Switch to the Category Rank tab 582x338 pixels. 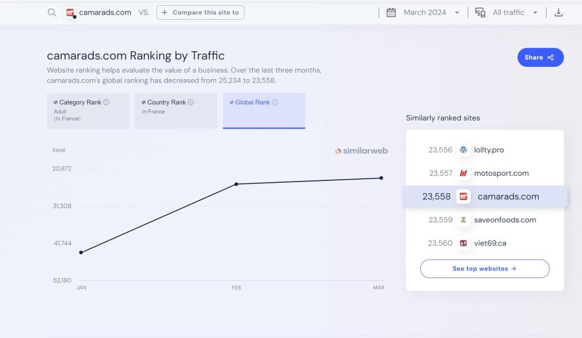point(88,111)
